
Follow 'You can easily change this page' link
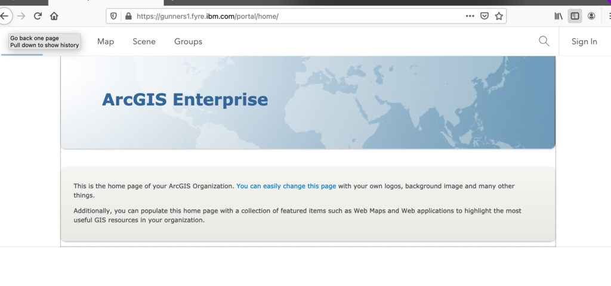point(286,186)
